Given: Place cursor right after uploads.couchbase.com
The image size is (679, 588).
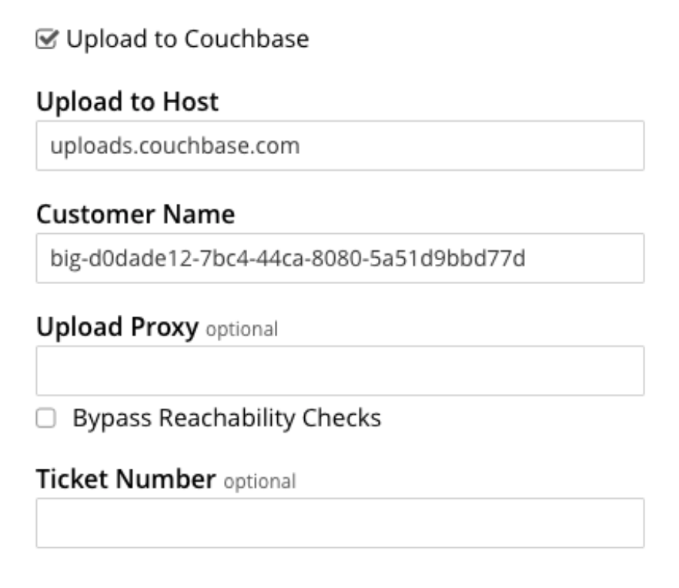Looking at the screenshot, I should pyautogui.click(x=302, y=145).
